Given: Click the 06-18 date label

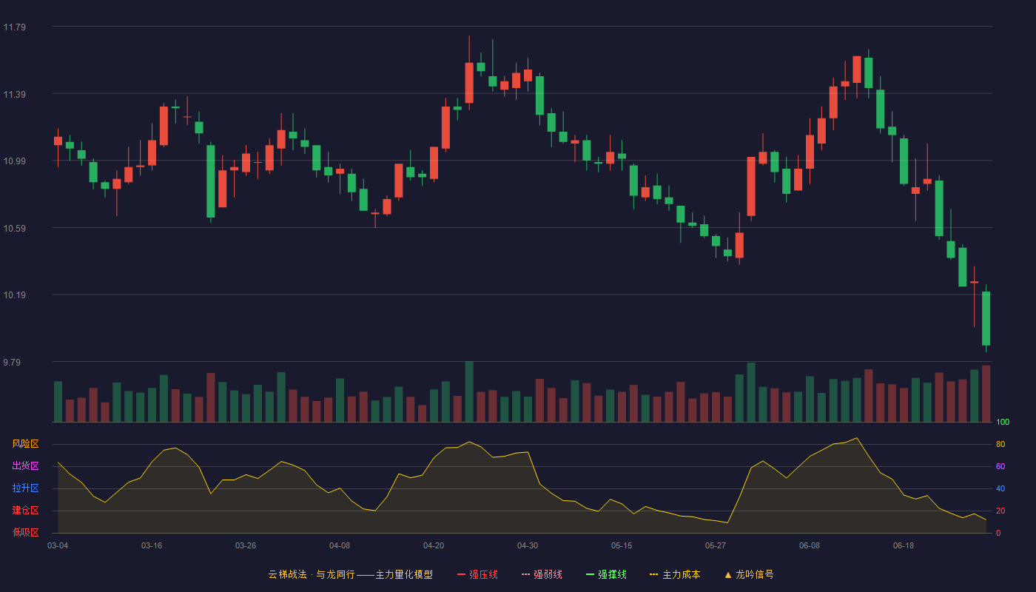Looking at the screenshot, I should pos(904,545).
